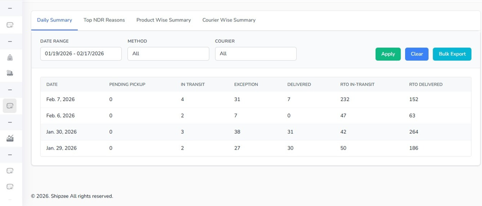Viewport: 482px width, 206px height.
Task: Click exception value 27 for Jan. 29
Action: [x=237, y=148]
